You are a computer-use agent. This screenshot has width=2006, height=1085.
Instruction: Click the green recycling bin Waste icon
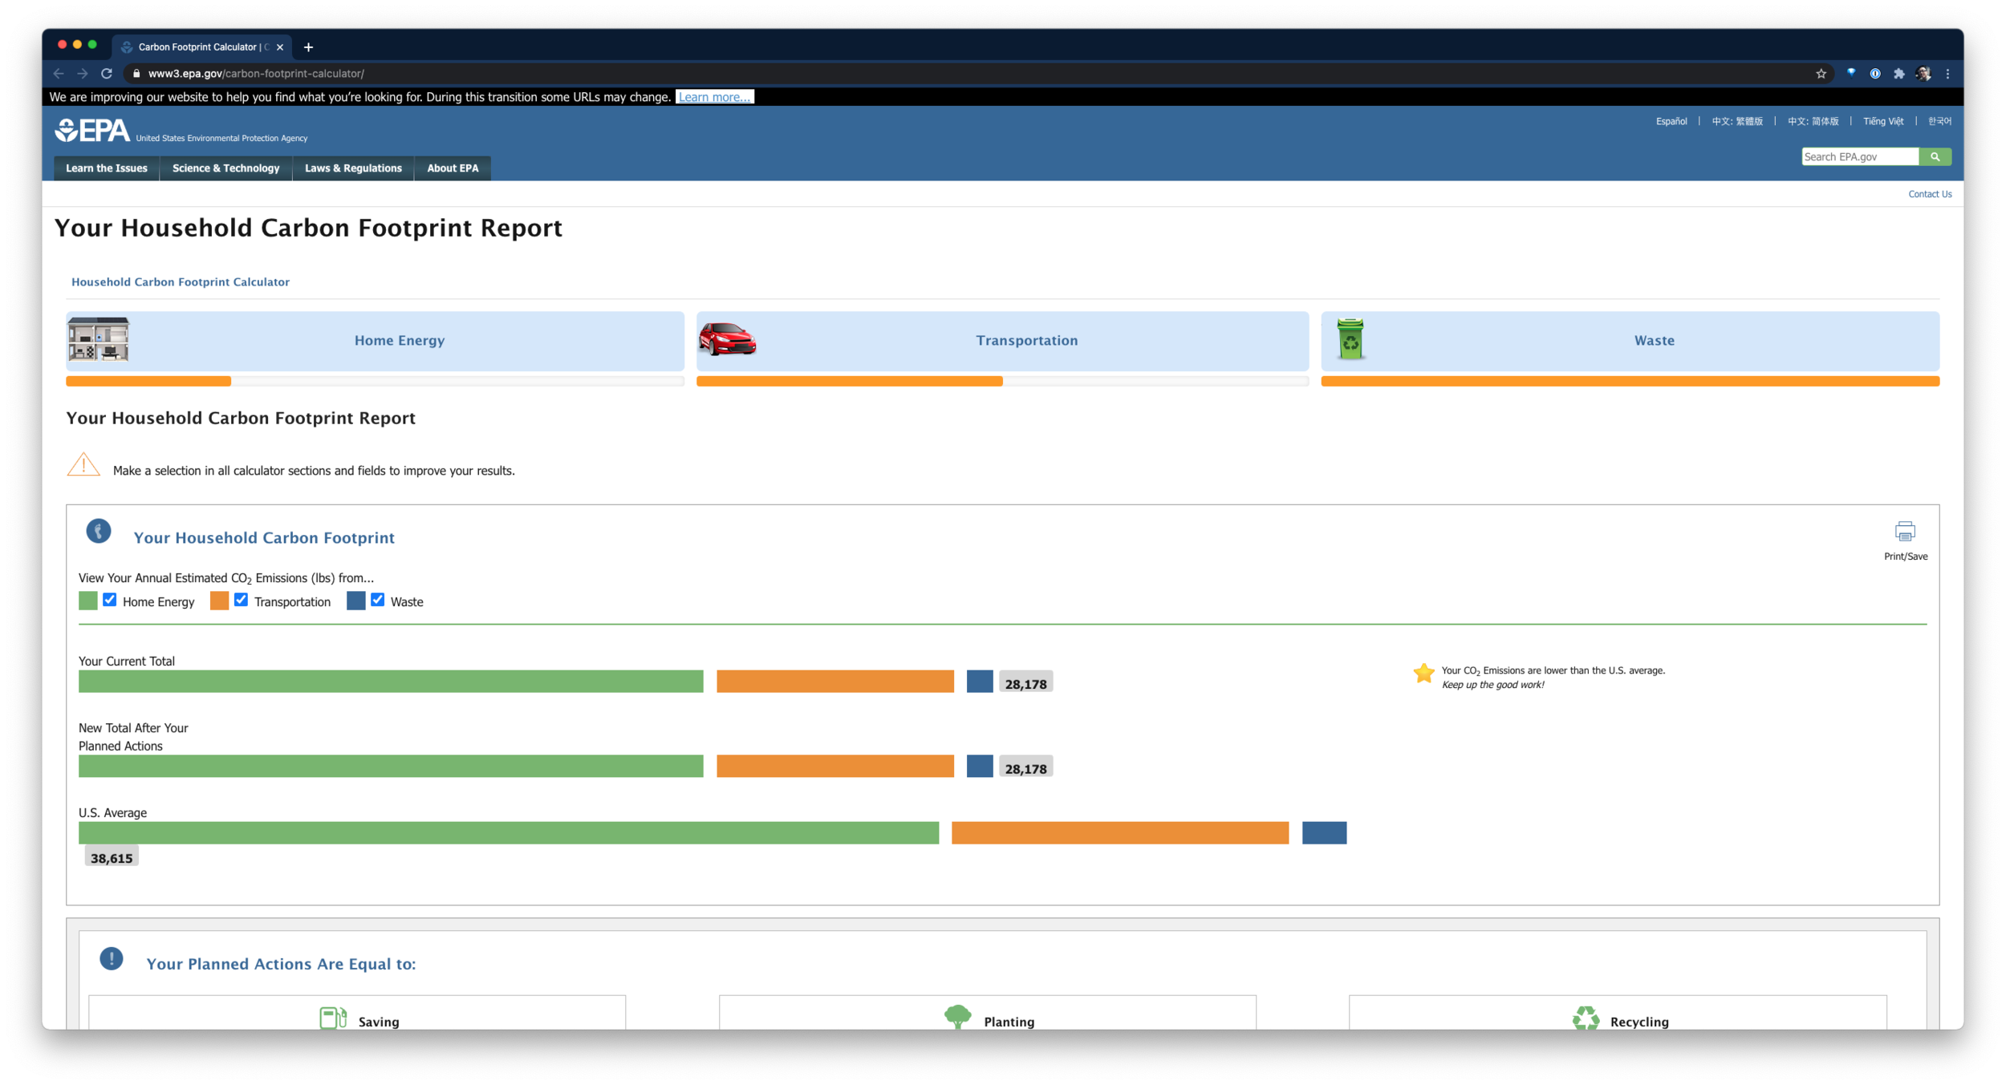point(1350,339)
